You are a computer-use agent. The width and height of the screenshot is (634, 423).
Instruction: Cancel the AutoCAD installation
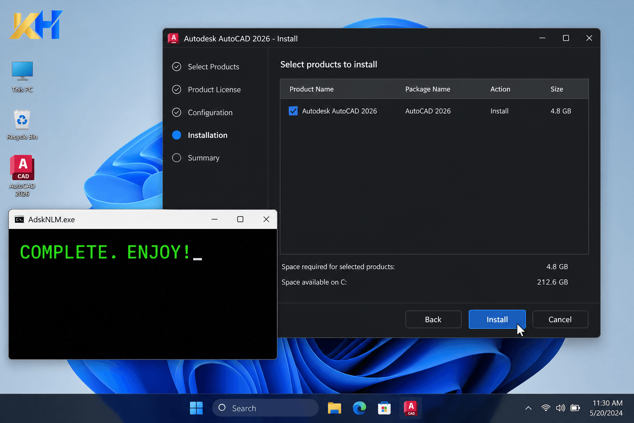[x=560, y=319]
